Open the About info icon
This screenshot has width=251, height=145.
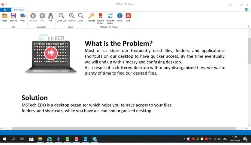(x=120, y=17)
